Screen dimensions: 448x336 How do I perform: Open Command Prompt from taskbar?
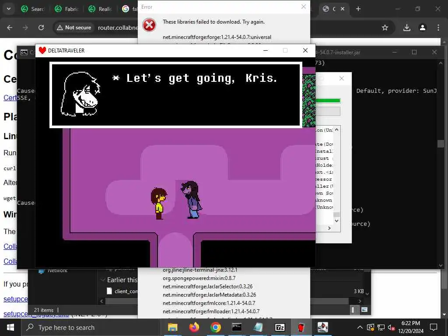(x=237, y=327)
